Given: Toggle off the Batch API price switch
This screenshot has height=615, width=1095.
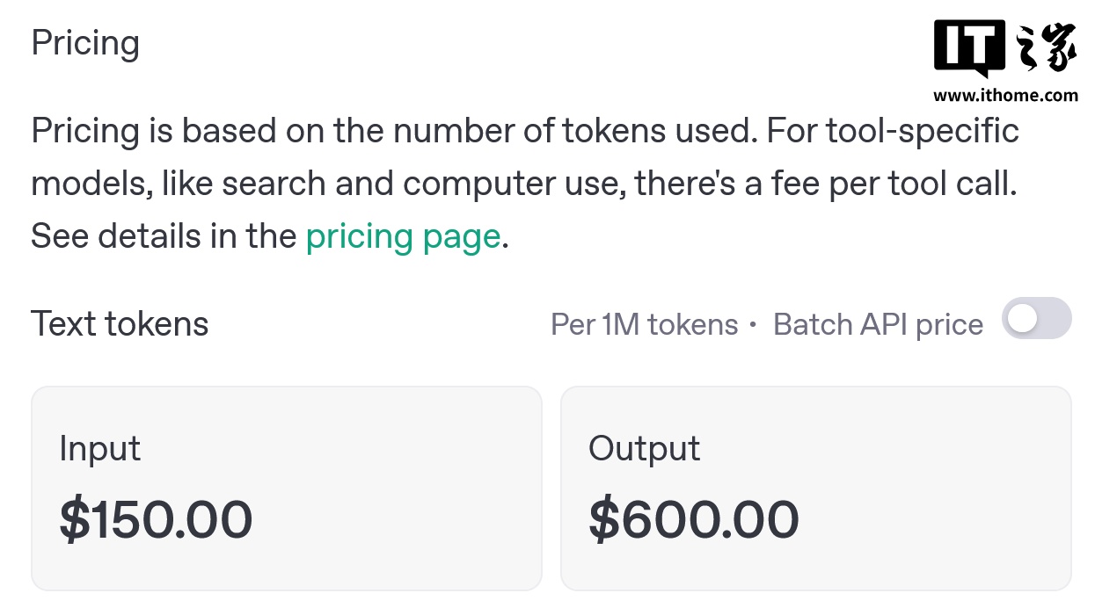Looking at the screenshot, I should pos(1036,319).
